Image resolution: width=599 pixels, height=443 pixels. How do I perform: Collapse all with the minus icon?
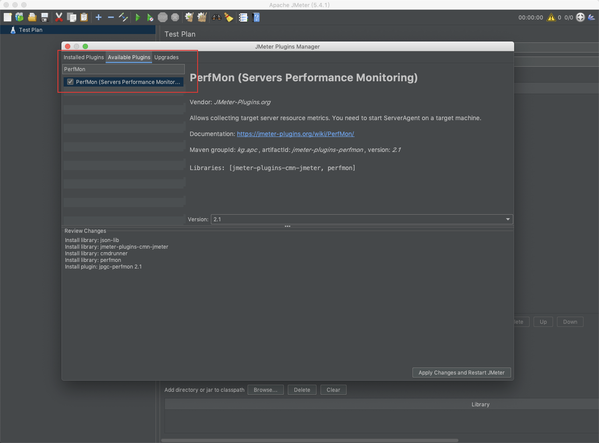[111, 17]
